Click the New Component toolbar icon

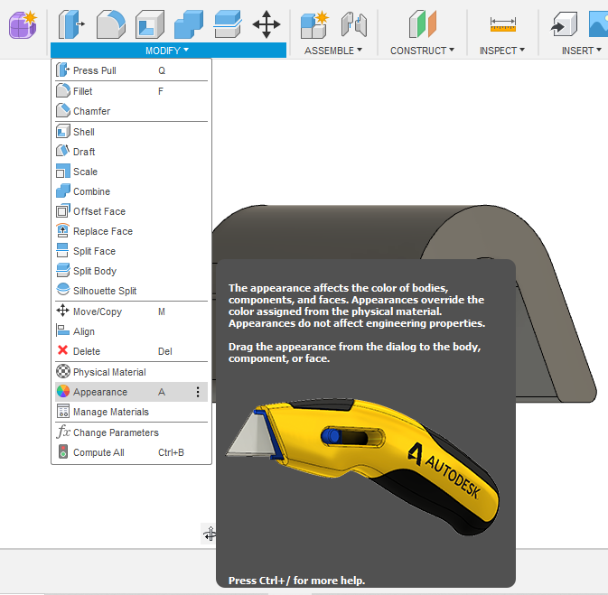point(314,24)
